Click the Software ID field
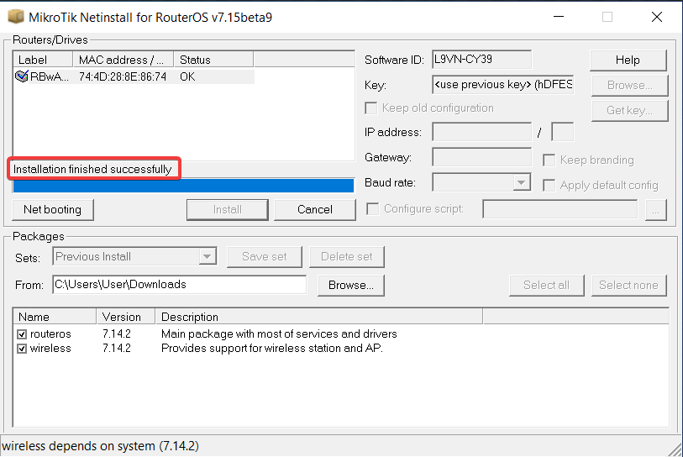 (481, 60)
